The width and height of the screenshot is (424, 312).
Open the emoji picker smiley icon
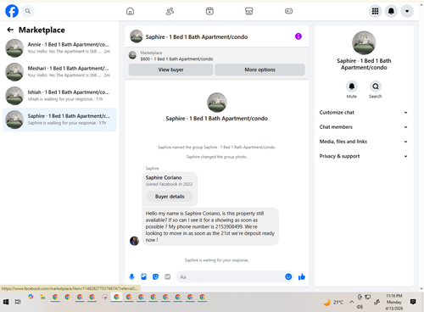[288, 276]
